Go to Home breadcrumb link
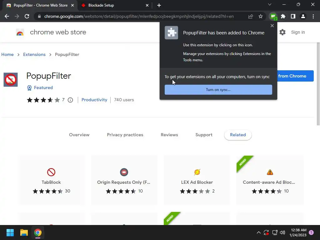Image resolution: width=320 pixels, height=240 pixels. [x=7, y=54]
